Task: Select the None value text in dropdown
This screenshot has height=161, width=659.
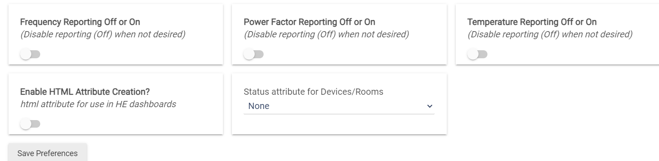Action: (259, 106)
